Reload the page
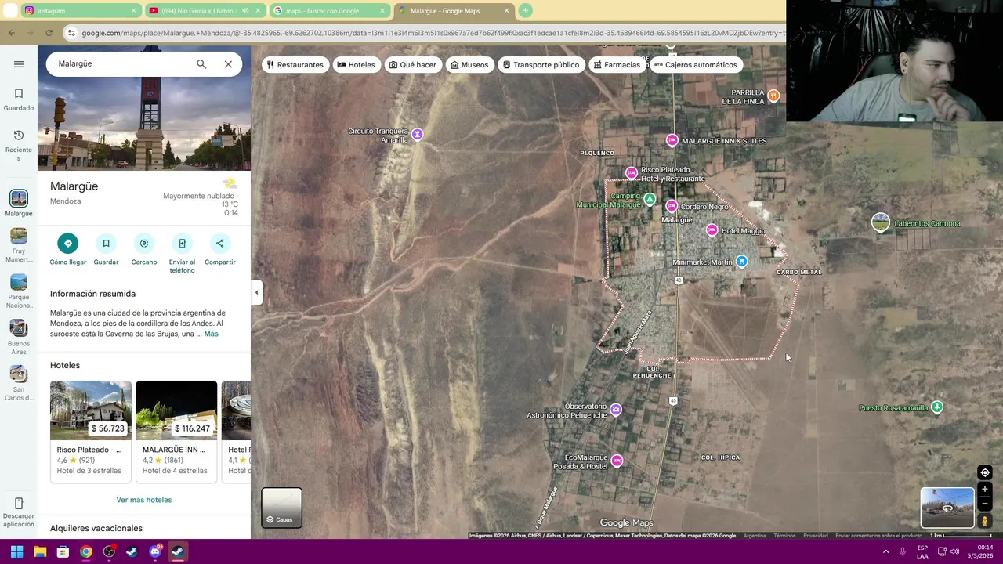1003x564 pixels. click(49, 33)
